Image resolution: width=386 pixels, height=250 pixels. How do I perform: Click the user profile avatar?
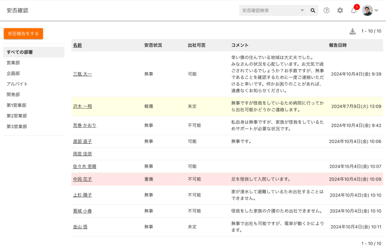click(367, 10)
